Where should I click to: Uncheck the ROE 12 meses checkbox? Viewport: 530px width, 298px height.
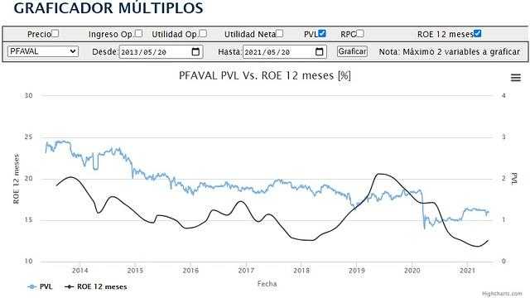(477, 33)
